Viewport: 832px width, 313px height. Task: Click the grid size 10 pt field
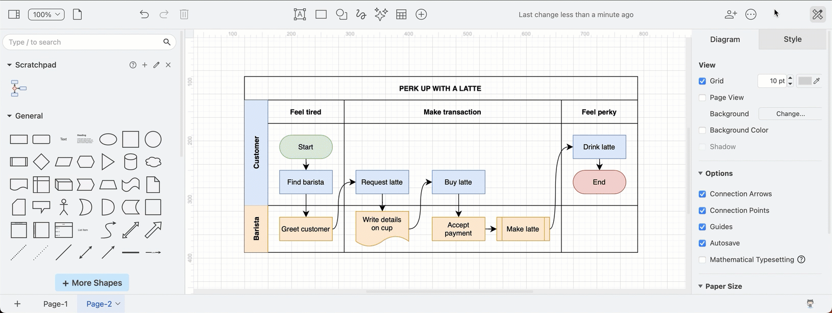pos(772,81)
